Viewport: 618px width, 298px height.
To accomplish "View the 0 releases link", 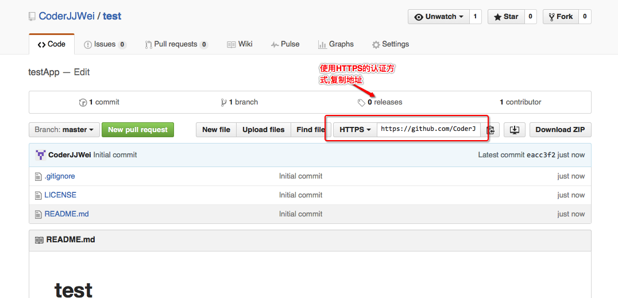I will [x=380, y=102].
